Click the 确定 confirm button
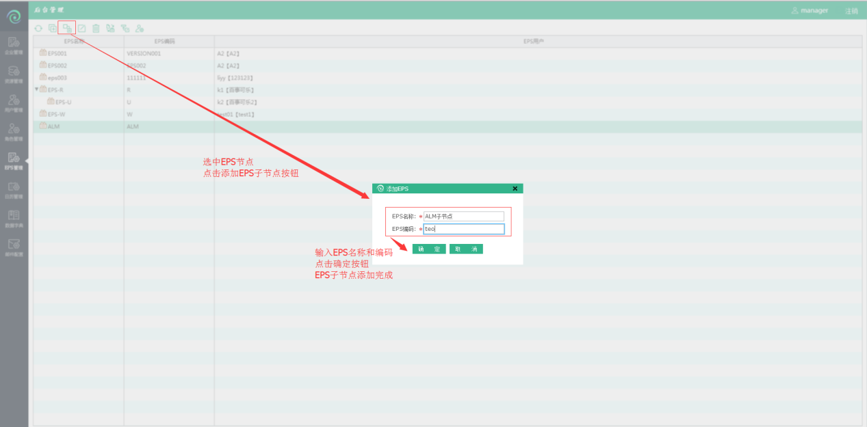 (x=429, y=249)
